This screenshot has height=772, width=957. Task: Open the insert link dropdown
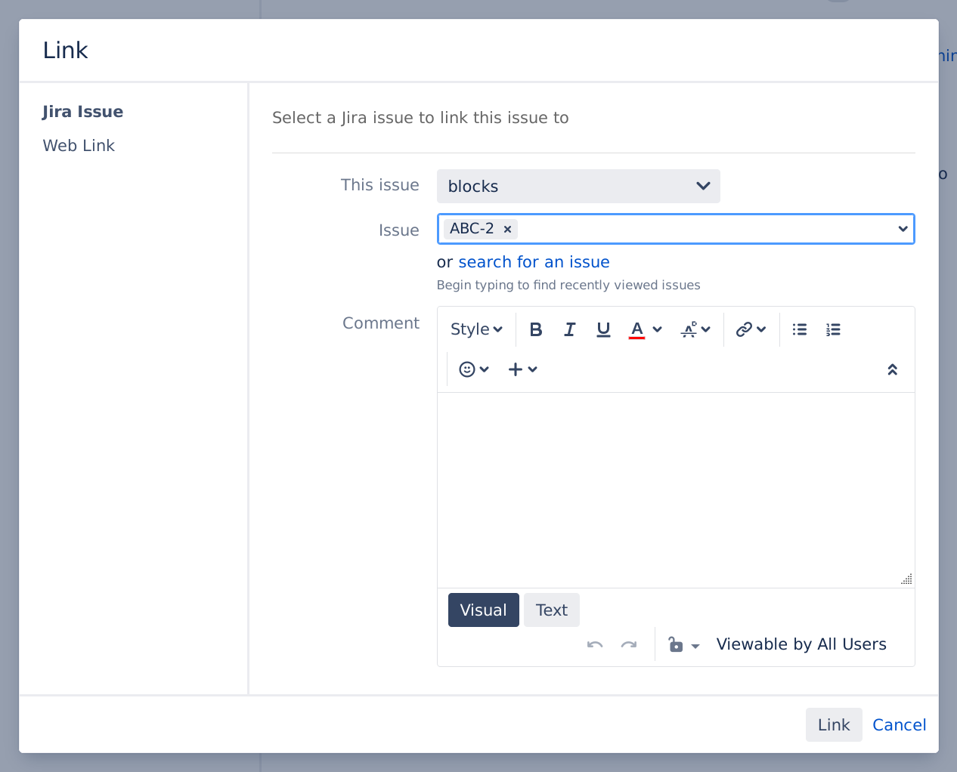tap(751, 329)
